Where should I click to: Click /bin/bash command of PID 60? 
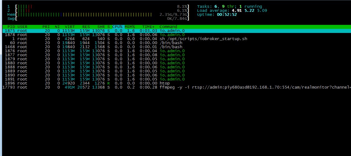tap(171, 43)
